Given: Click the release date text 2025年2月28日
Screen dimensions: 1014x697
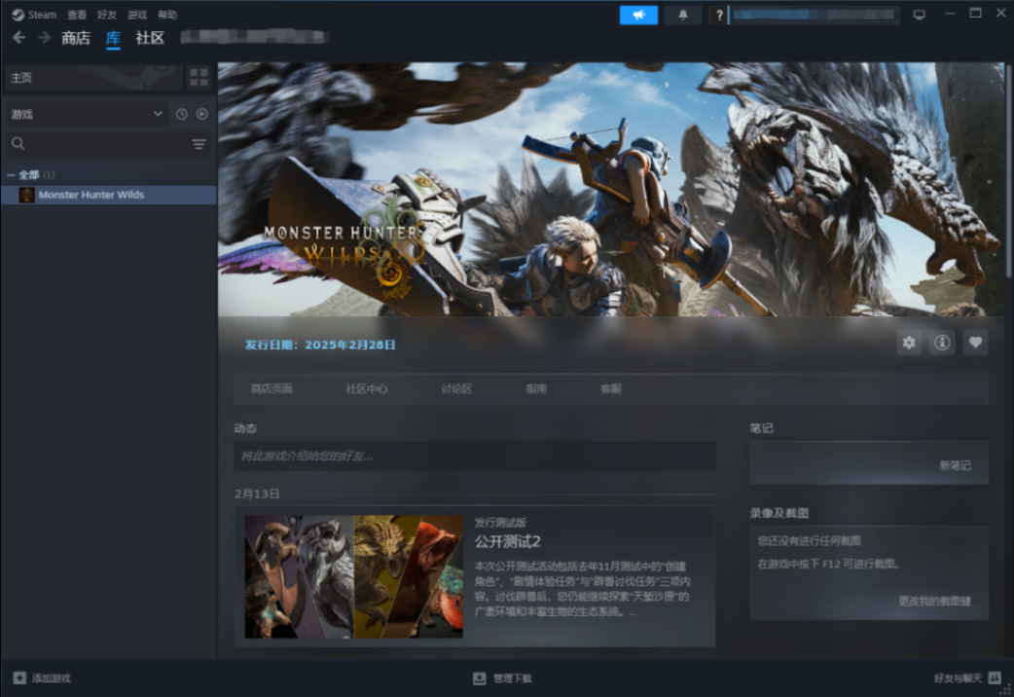Looking at the screenshot, I should click(x=350, y=345).
